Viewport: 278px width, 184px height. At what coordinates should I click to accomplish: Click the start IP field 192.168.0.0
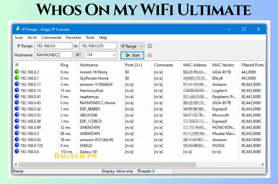click(53, 46)
